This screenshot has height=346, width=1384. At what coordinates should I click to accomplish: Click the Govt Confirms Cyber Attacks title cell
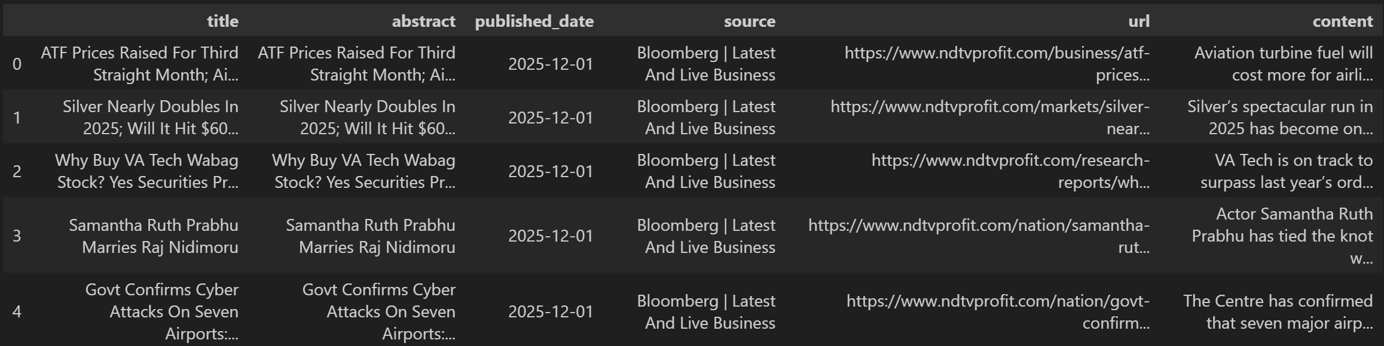162,311
